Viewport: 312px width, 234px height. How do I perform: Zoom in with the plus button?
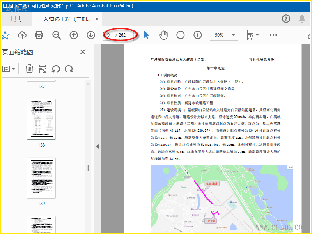tap(198, 35)
